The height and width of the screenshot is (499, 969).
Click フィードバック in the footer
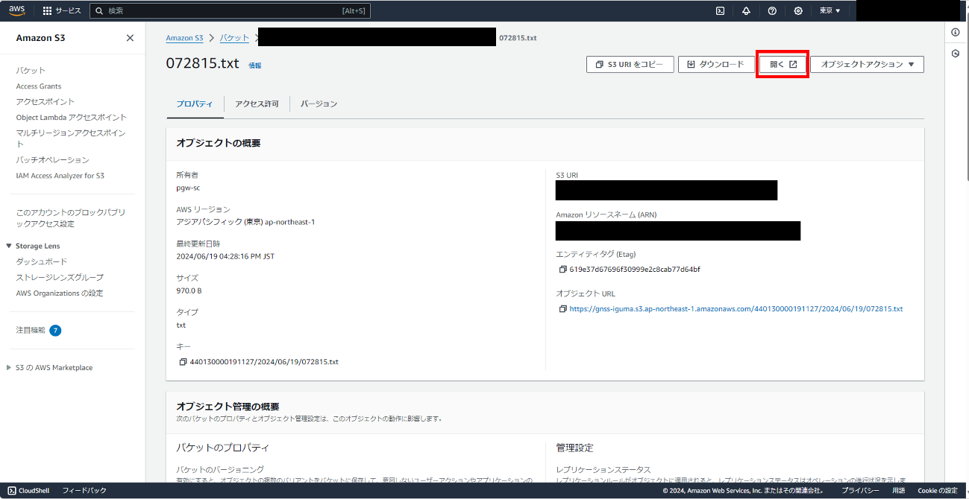pos(84,491)
